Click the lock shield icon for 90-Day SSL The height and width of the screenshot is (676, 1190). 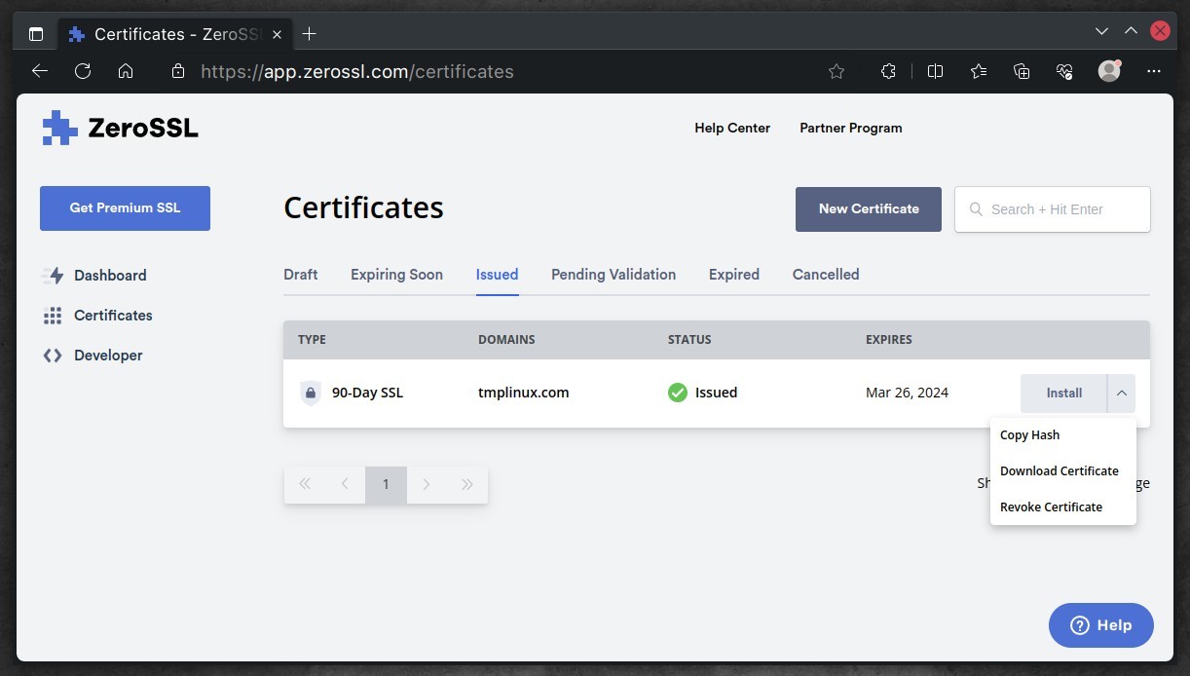(x=311, y=394)
